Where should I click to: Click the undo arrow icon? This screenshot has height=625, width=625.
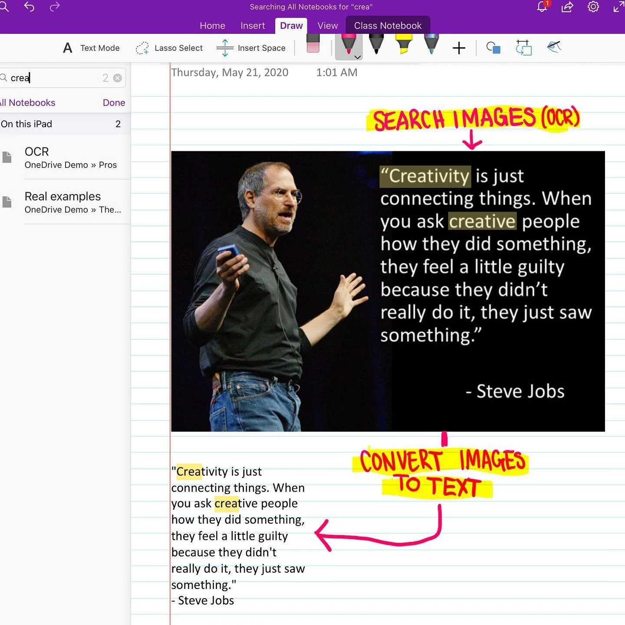[x=29, y=7]
